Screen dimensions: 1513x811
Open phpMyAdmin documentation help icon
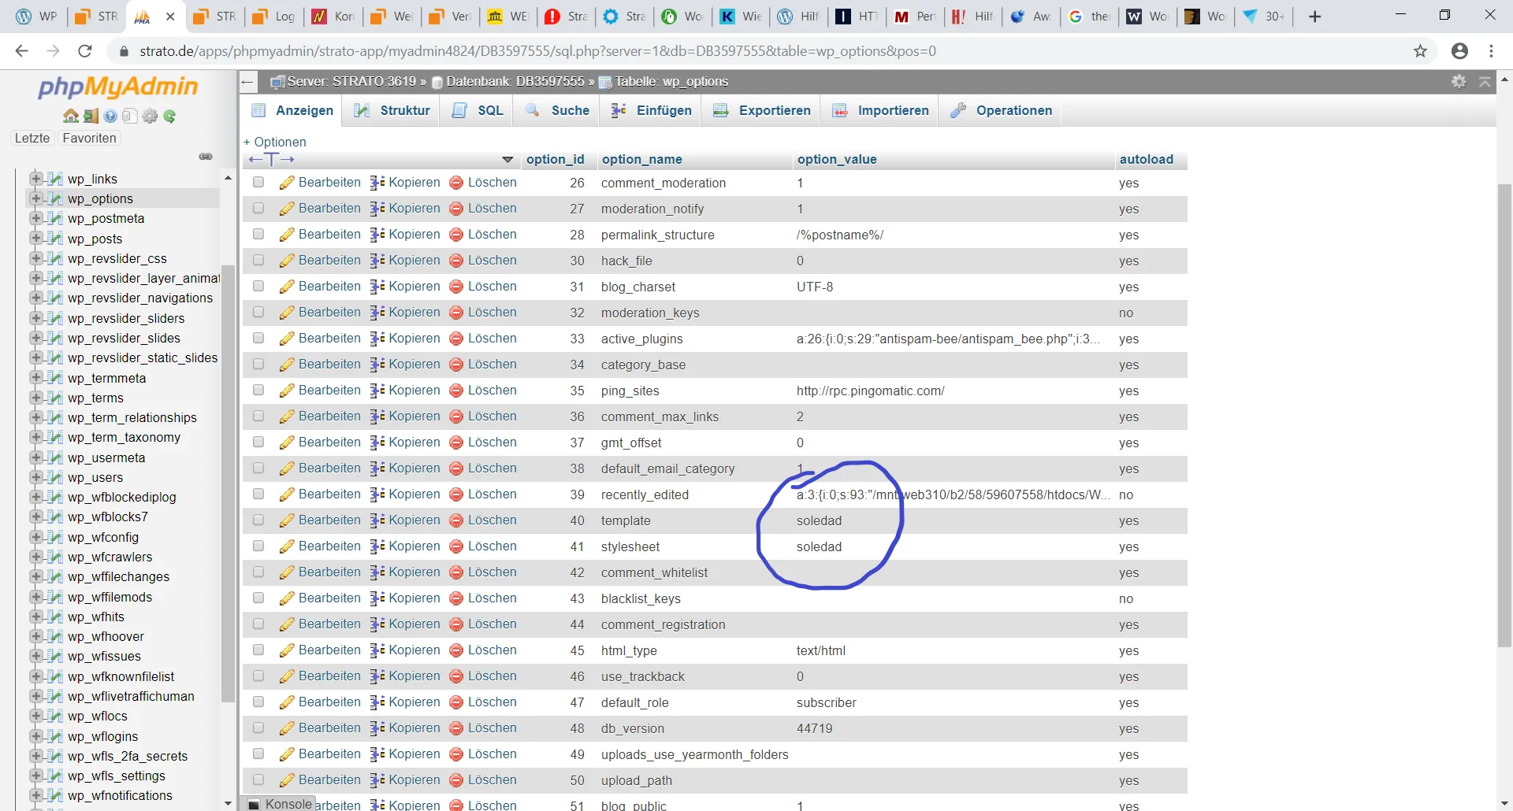click(x=110, y=116)
